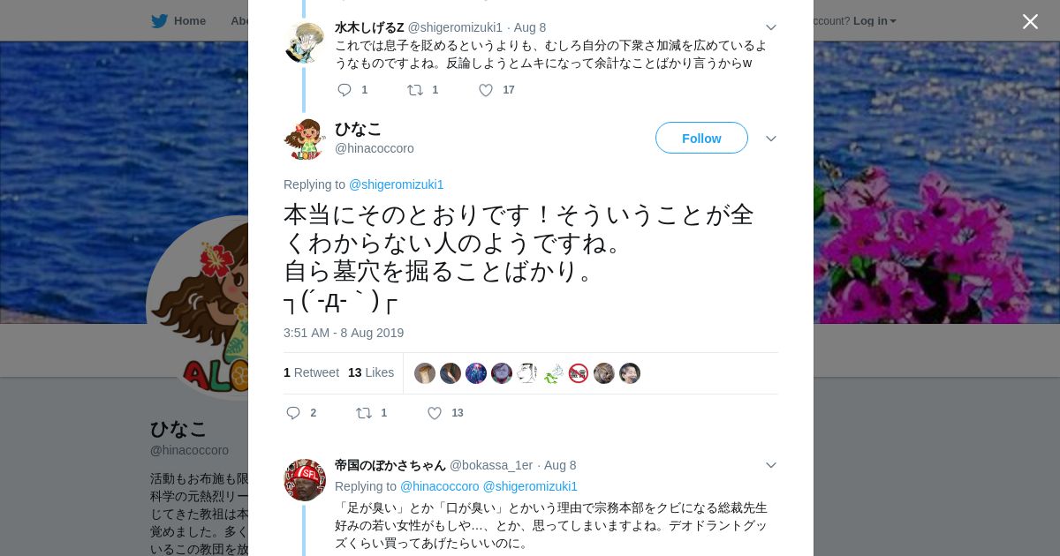Click the Twitter bird Home icon
The image size is (1060, 556).
tap(159, 20)
